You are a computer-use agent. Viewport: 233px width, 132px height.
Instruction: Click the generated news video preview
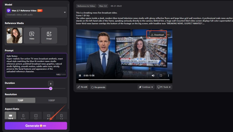click(x=124, y=56)
